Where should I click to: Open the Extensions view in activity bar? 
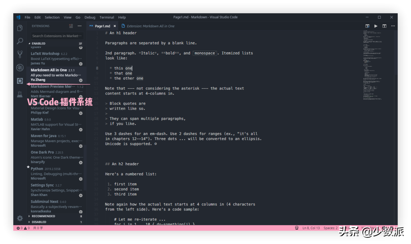click(x=20, y=81)
